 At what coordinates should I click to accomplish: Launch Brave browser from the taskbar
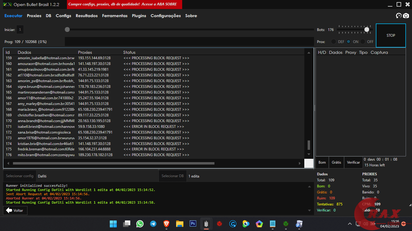coord(166,224)
